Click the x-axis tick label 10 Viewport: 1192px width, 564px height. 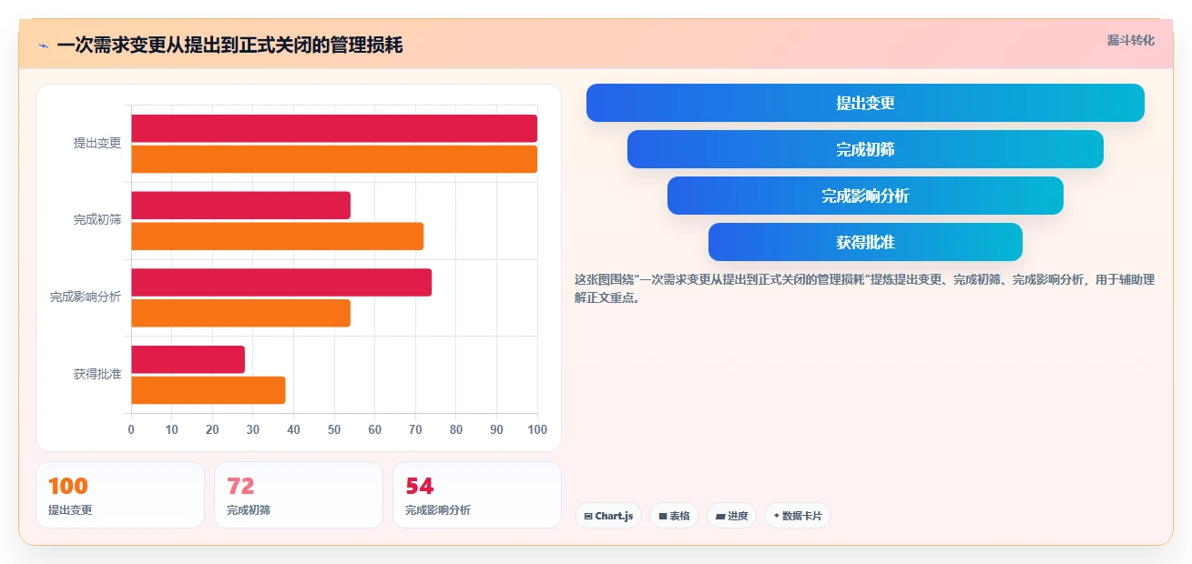pos(171,429)
